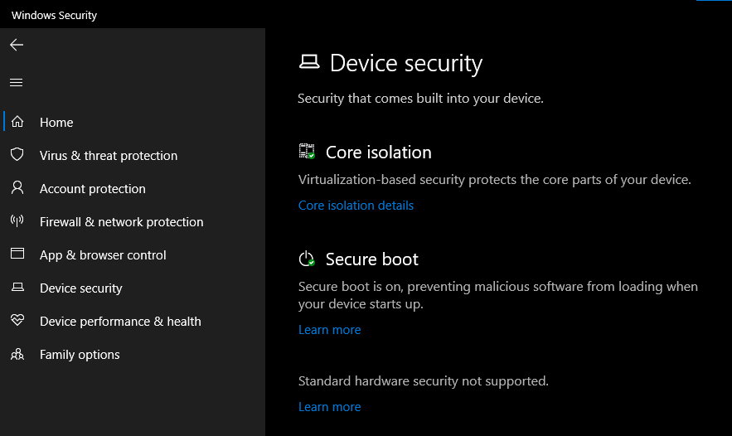The image size is (732, 436).
Task: Click the Home house icon
Action: [x=17, y=122]
